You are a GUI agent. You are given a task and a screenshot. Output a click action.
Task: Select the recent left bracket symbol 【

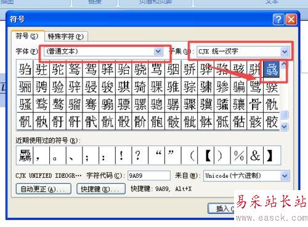(x=206, y=155)
